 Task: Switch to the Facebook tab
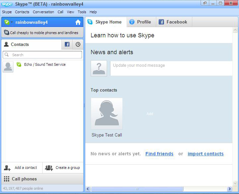[x=174, y=22]
